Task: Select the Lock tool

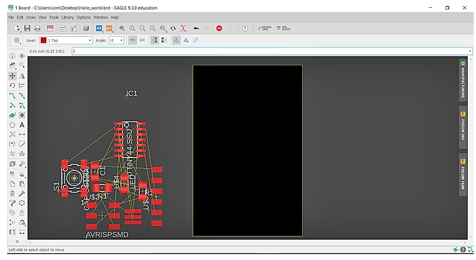Action: (x=22, y=213)
